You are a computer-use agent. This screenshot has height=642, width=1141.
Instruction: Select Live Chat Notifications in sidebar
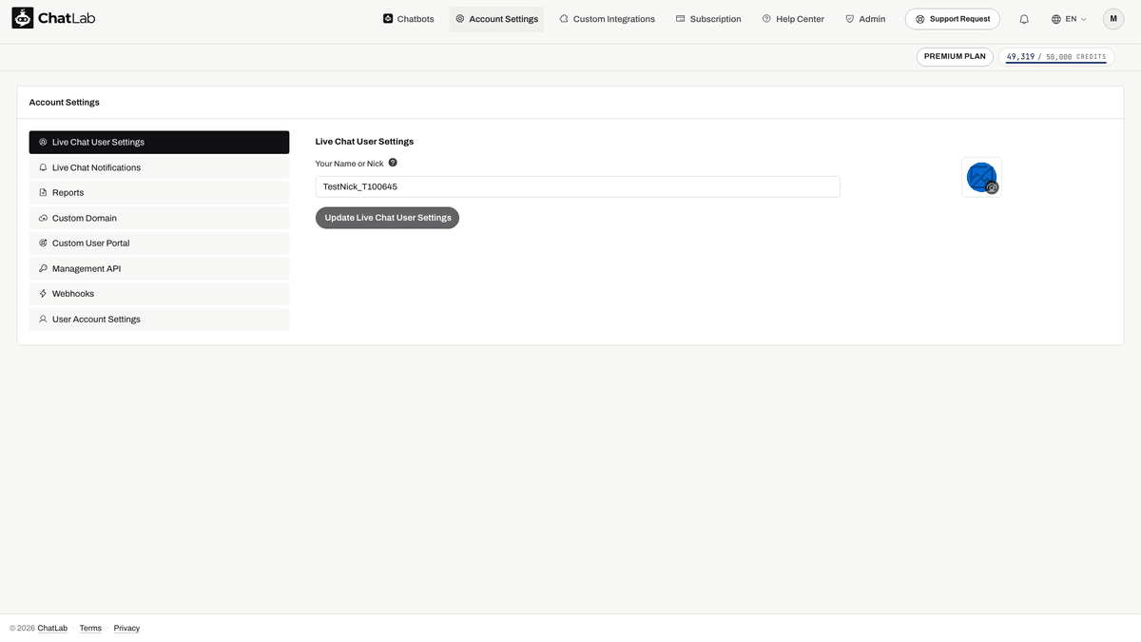click(159, 167)
